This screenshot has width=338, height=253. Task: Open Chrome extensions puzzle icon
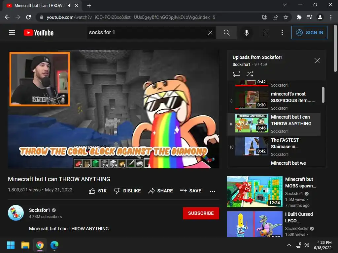click(x=299, y=17)
